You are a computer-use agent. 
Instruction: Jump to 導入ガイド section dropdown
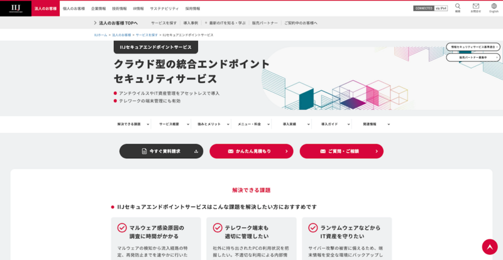click(x=334, y=124)
